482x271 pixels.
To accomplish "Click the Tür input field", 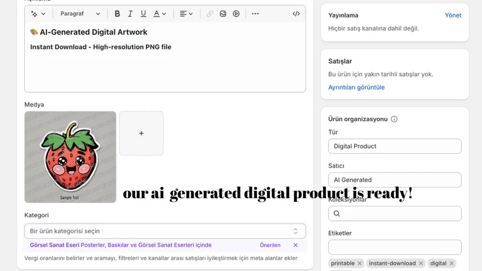I will tap(395, 146).
